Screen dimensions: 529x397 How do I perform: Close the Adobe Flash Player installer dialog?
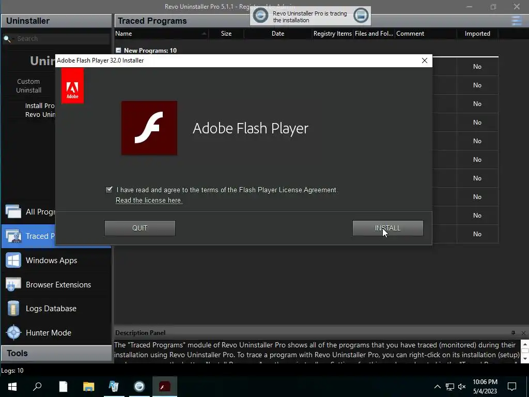tap(425, 60)
